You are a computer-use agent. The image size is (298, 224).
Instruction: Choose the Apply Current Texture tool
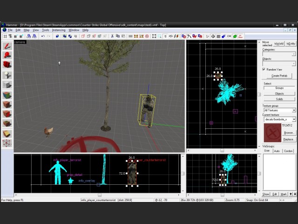coord(7,105)
